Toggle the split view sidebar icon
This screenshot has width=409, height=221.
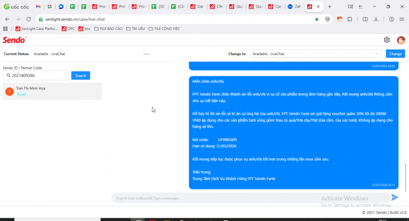[x=365, y=19]
